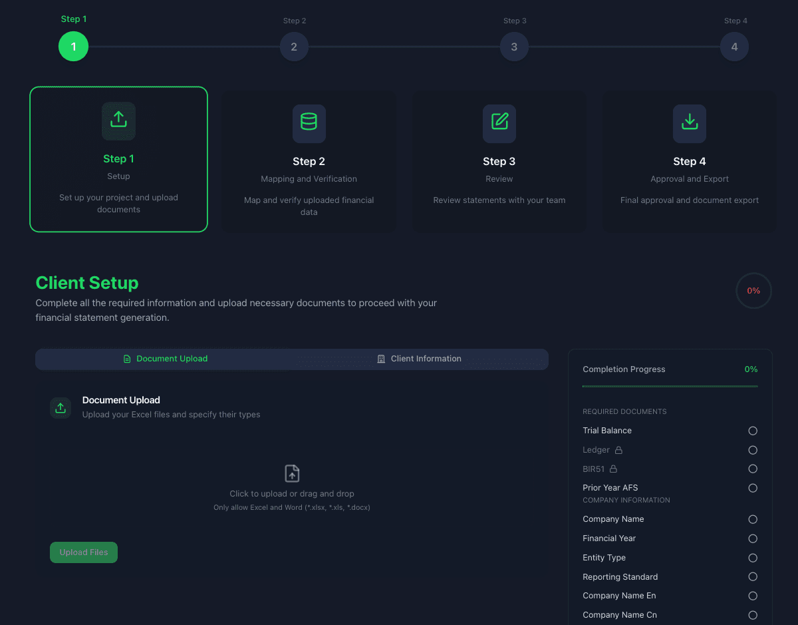Select the Step 2 Mapping and Verification card
The height and width of the screenshot is (625, 798).
coord(309,162)
